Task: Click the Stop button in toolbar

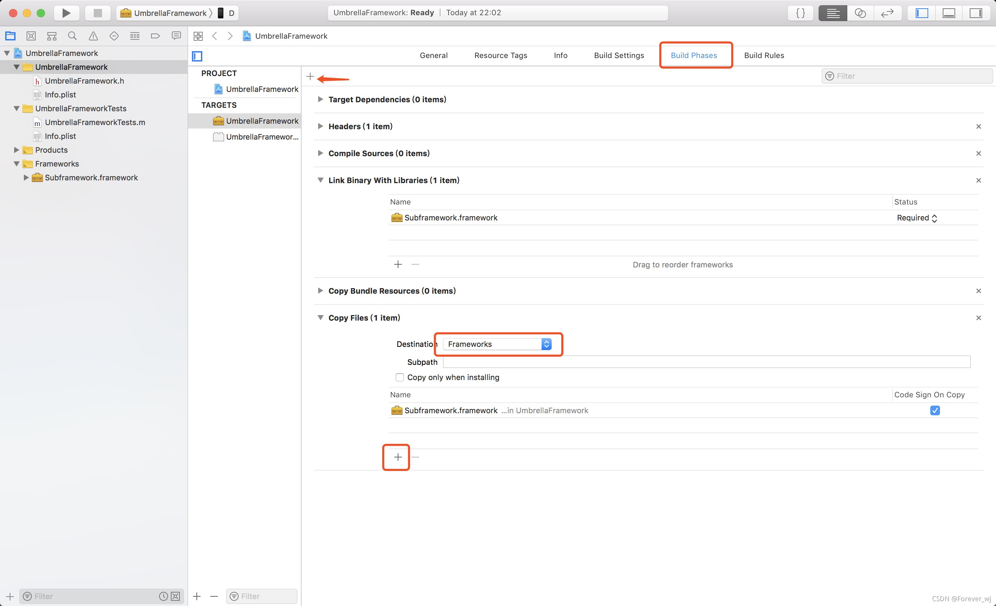Action: pyautogui.click(x=98, y=13)
